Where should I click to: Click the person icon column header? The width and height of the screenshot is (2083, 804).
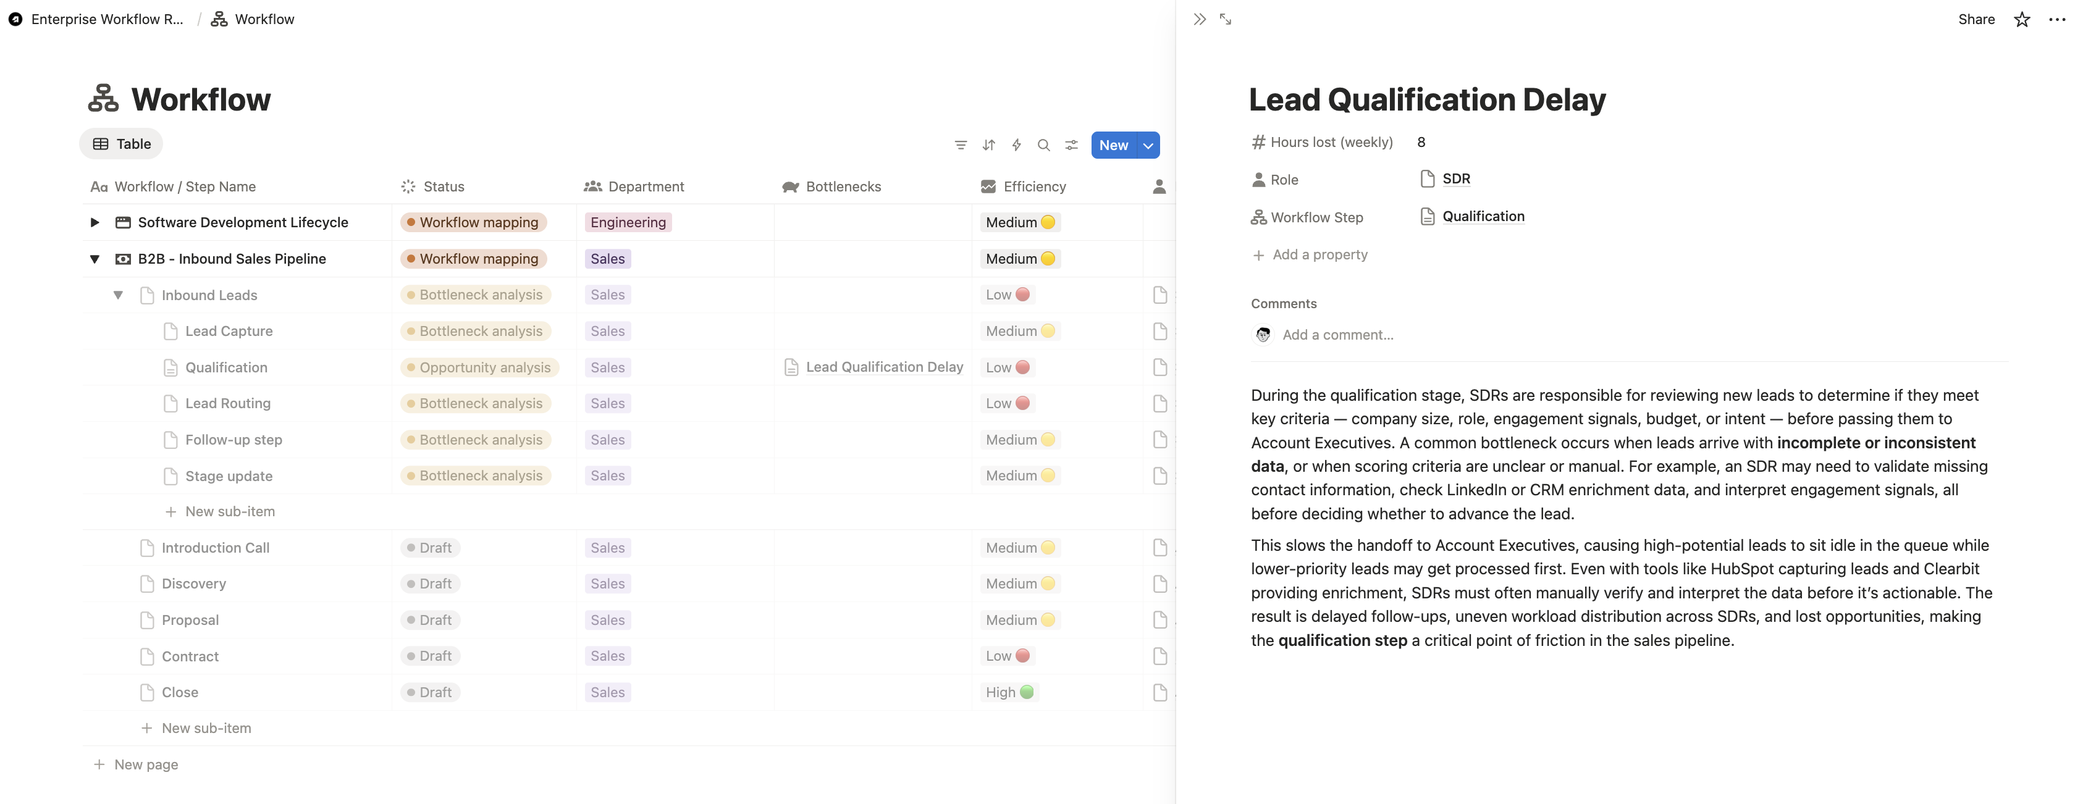pos(1159,186)
